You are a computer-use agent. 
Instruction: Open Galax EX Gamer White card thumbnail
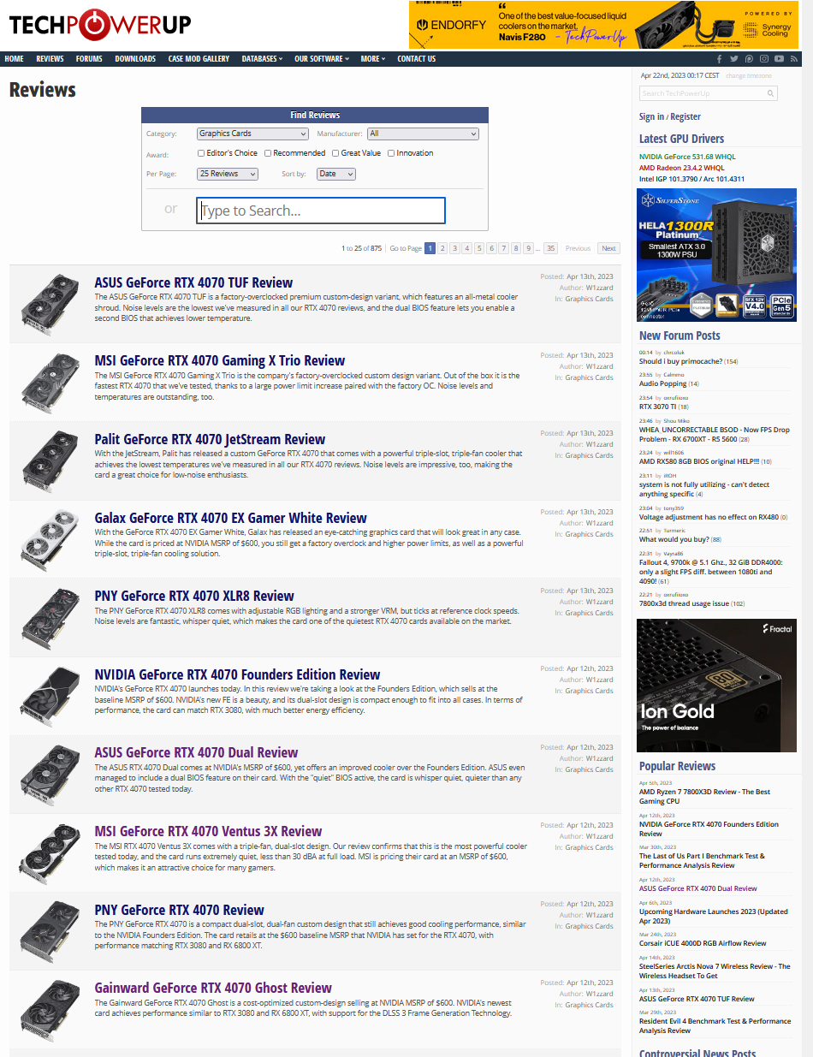[x=50, y=538]
